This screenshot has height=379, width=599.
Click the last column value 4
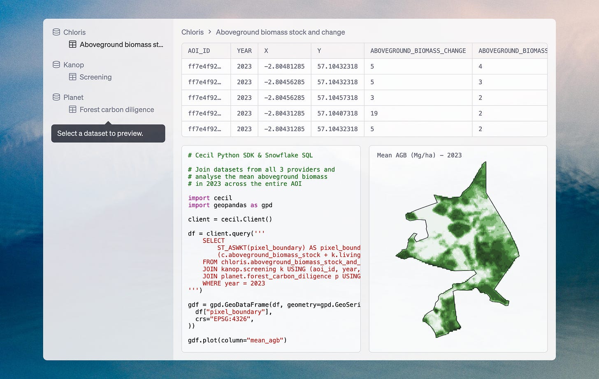click(x=480, y=66)
